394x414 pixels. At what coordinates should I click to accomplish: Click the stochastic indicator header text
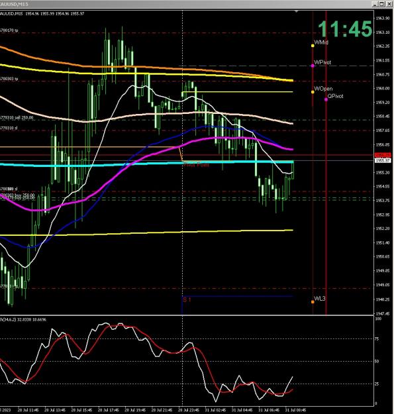pyautogui.click(x=23, y=319)
